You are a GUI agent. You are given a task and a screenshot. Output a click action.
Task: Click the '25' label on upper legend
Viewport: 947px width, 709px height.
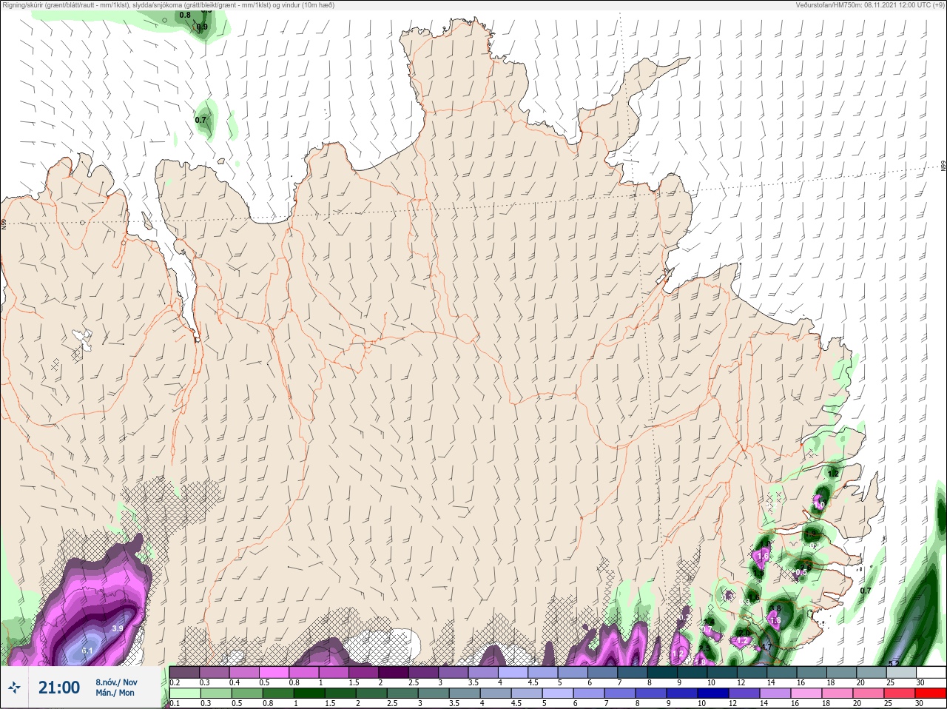point(889,682)
